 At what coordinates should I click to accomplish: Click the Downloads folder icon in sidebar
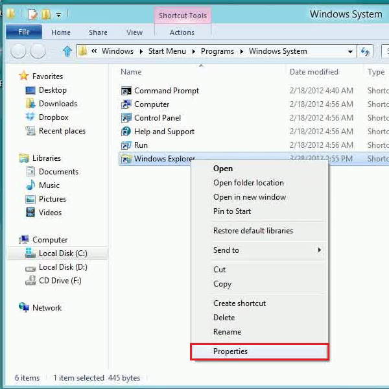(x=30, y=104)
